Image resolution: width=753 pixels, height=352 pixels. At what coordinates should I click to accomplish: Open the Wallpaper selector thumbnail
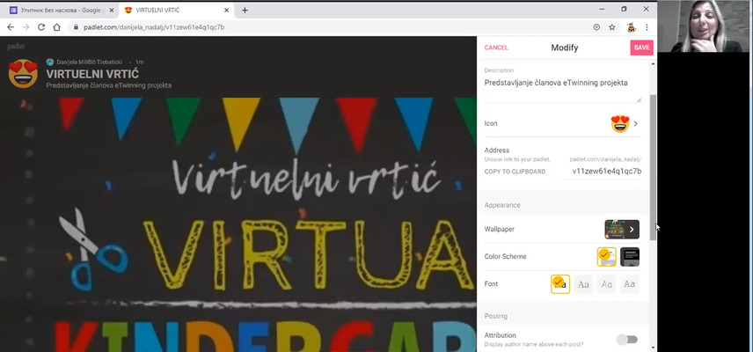(622, 230)
